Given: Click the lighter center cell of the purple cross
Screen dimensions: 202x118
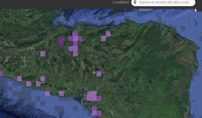Looking at the screenshot, I should click(75, 39).
